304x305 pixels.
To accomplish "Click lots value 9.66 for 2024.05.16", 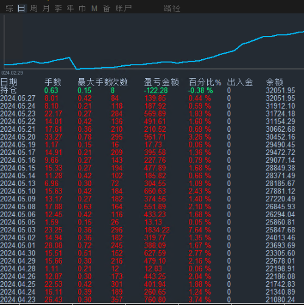I will coord(51,160).
